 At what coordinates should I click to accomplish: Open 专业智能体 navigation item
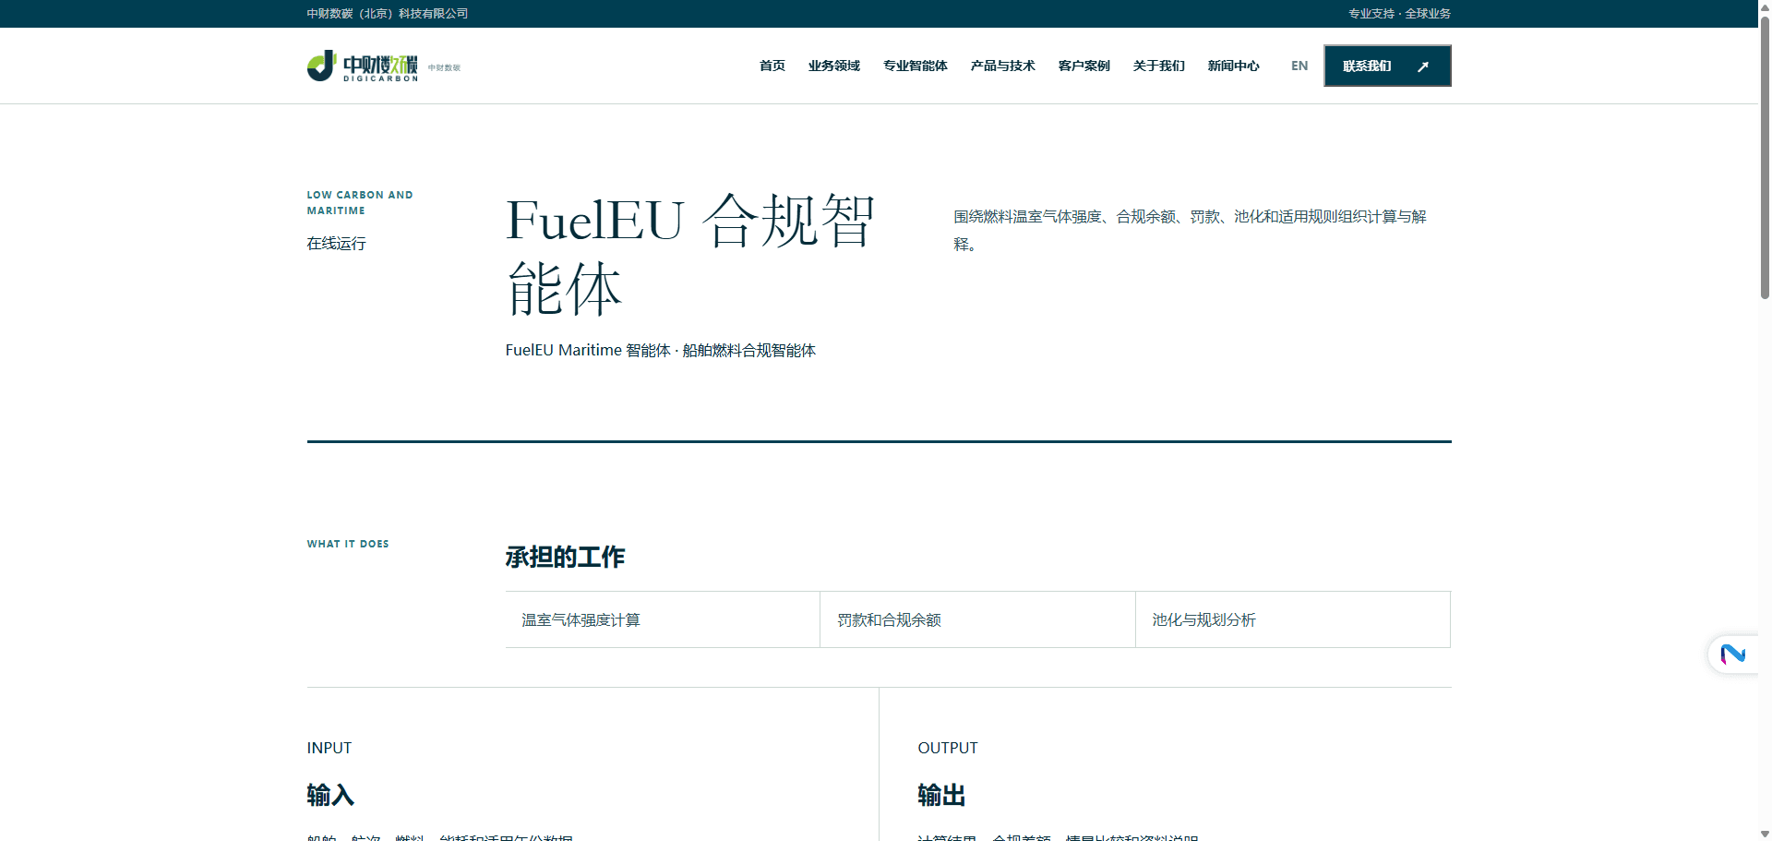click(x=915, y=66)
